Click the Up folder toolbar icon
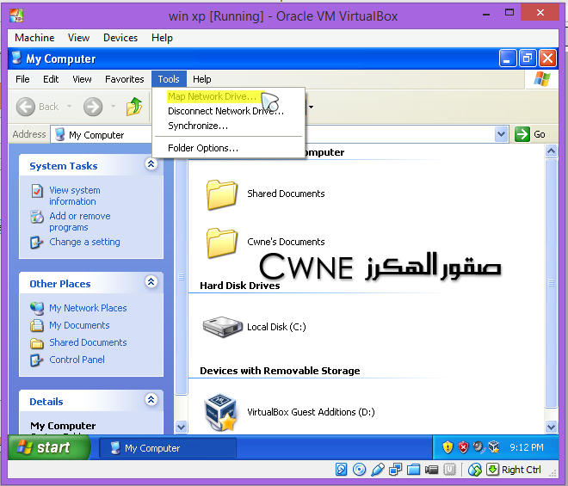568x486 pixels. pos(134,107)
